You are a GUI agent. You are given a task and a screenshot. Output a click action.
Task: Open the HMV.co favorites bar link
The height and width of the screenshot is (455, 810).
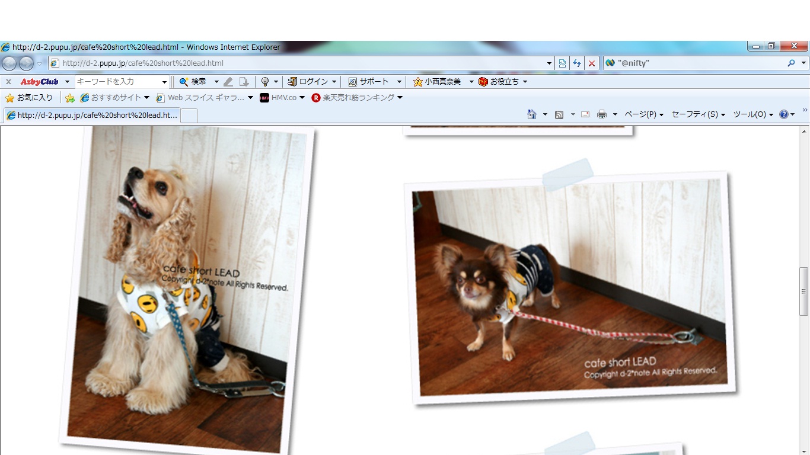[282, 98]
